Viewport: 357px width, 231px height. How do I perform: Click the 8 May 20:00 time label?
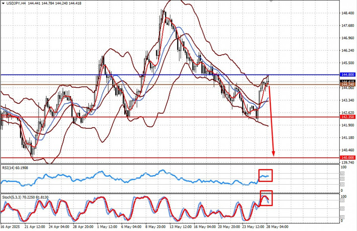(x=155, y=227)
